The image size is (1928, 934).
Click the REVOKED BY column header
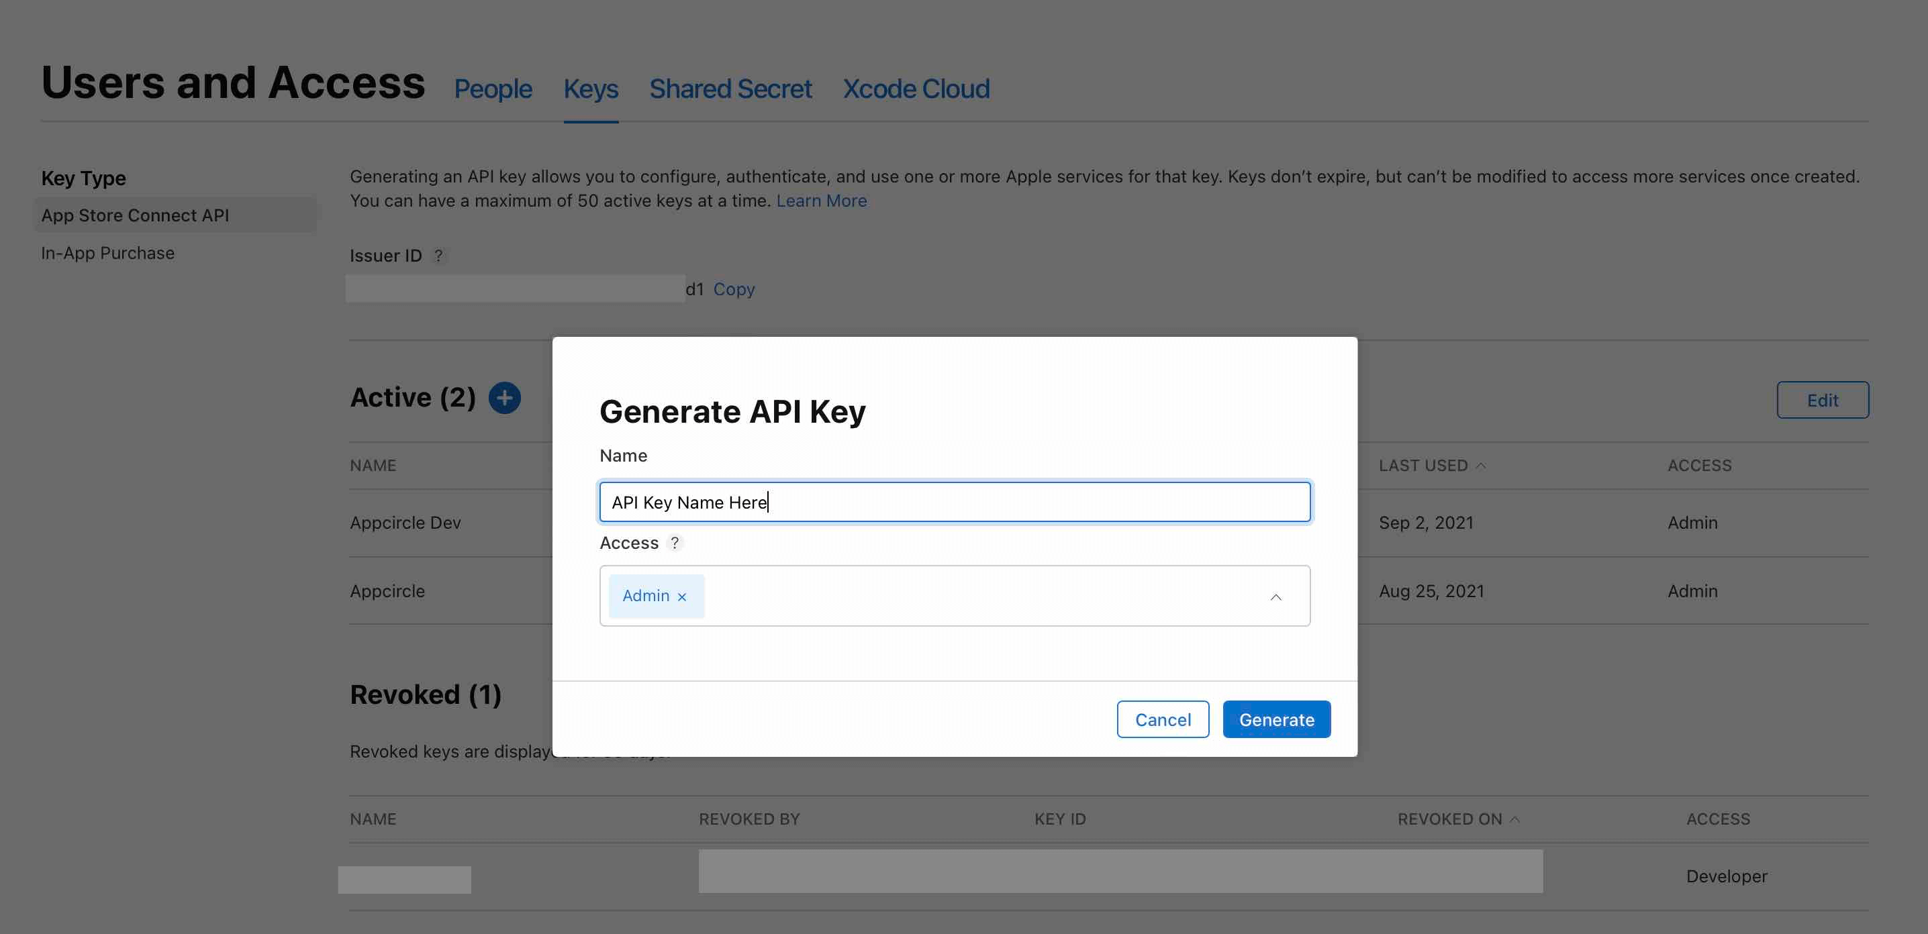tap(749, 819)
